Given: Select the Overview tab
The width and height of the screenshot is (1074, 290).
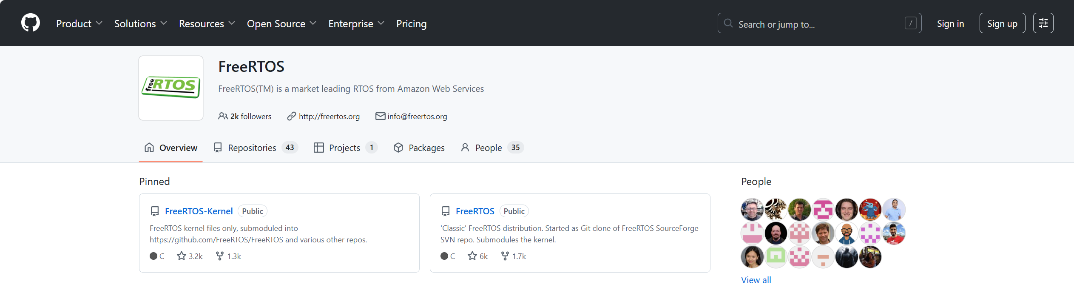Looking at the screenshot, I should click(170, 148).
